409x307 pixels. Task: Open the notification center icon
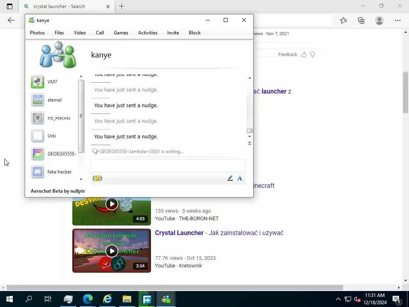click(397, 299)
